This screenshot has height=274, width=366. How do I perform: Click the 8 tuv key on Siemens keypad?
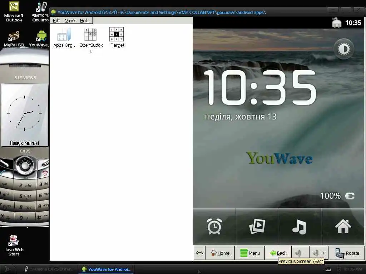coord(25,207)
